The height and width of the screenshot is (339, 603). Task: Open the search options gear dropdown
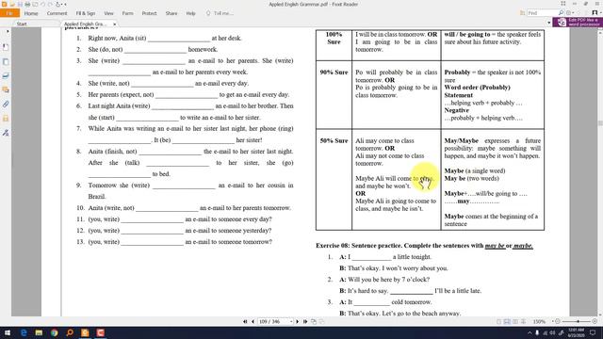570,13
